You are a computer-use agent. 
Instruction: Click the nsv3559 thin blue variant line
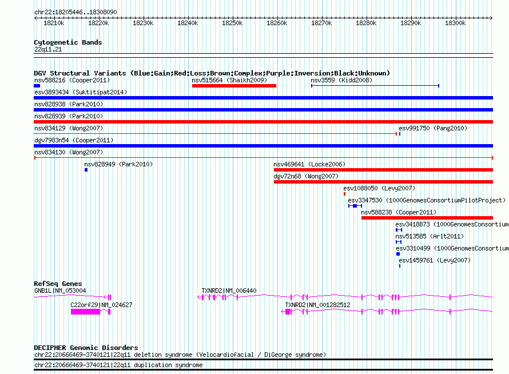375,86
